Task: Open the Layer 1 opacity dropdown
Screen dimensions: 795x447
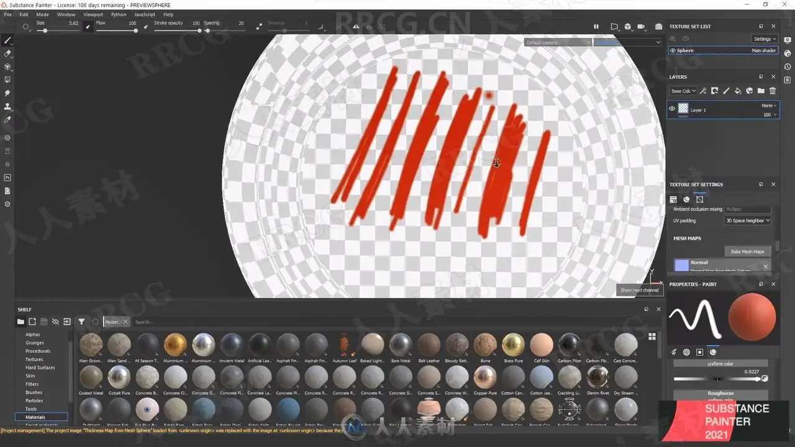Action: (x=770, y=114)
